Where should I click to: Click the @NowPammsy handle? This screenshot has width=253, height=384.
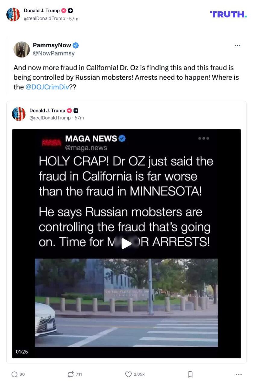click(54, 53)
